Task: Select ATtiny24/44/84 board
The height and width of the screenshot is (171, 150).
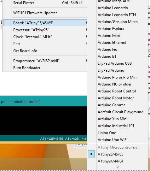Action: (118, 161)
